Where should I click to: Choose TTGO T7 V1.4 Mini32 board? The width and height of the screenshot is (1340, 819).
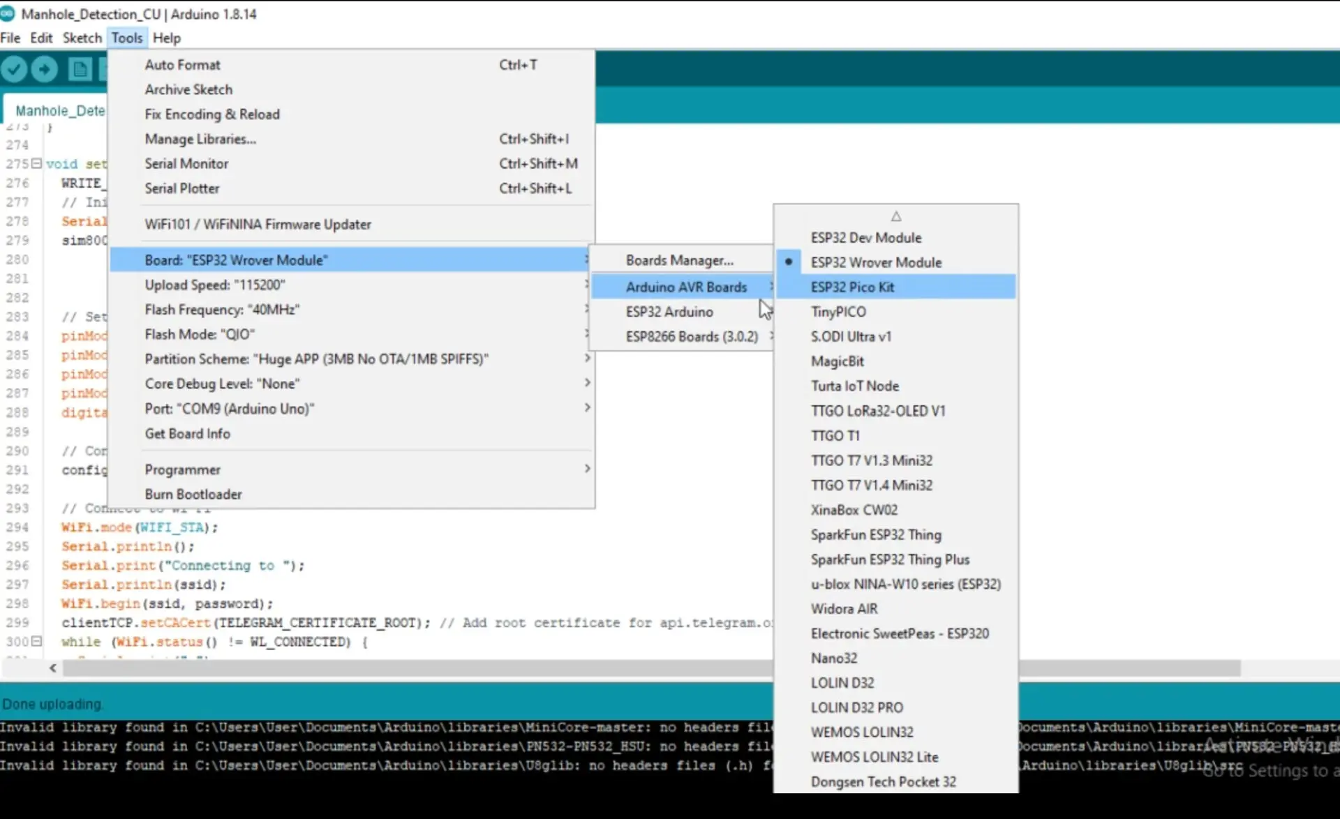click(x=896, y=485)
